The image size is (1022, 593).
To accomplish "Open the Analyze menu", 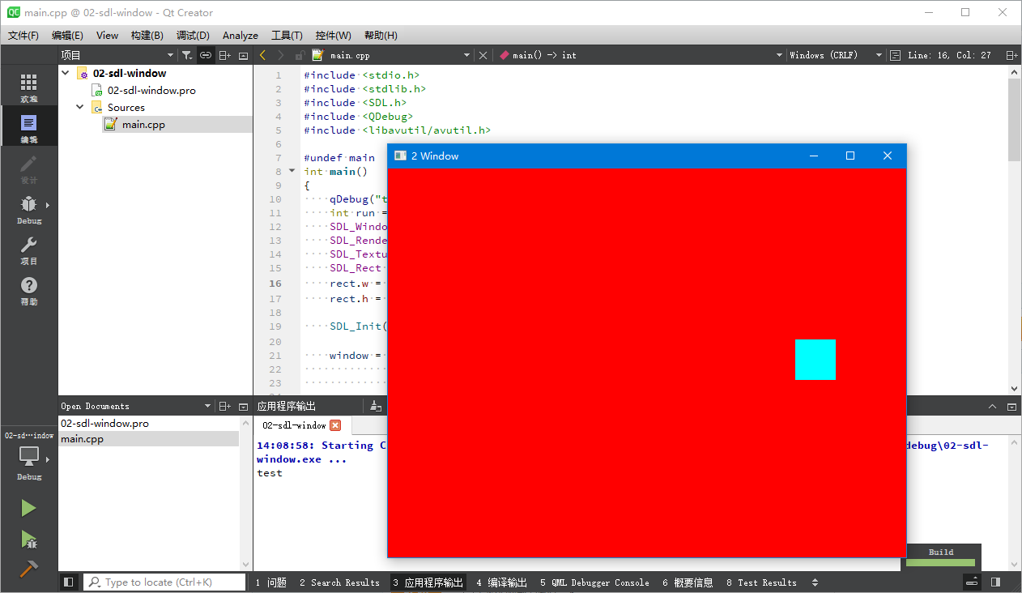I will click(x=241, y=36).
